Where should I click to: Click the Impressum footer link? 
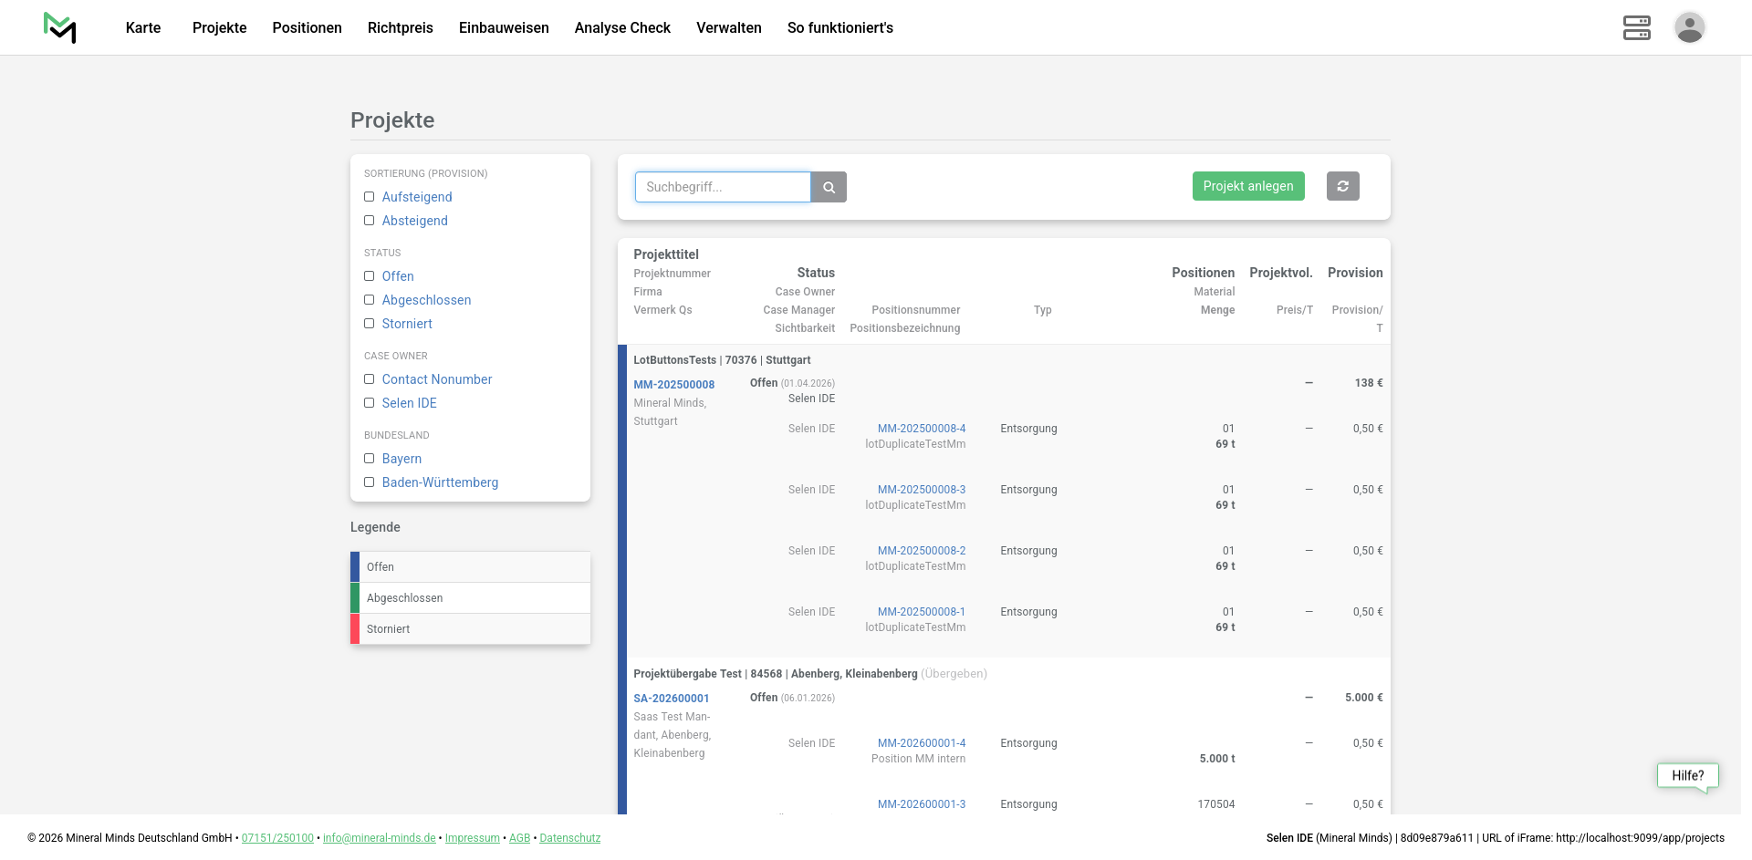(x=472, y=838)
